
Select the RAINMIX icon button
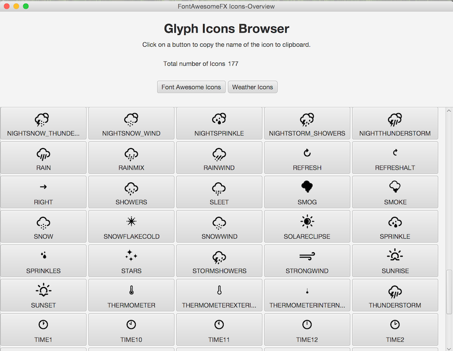(131, 158)
